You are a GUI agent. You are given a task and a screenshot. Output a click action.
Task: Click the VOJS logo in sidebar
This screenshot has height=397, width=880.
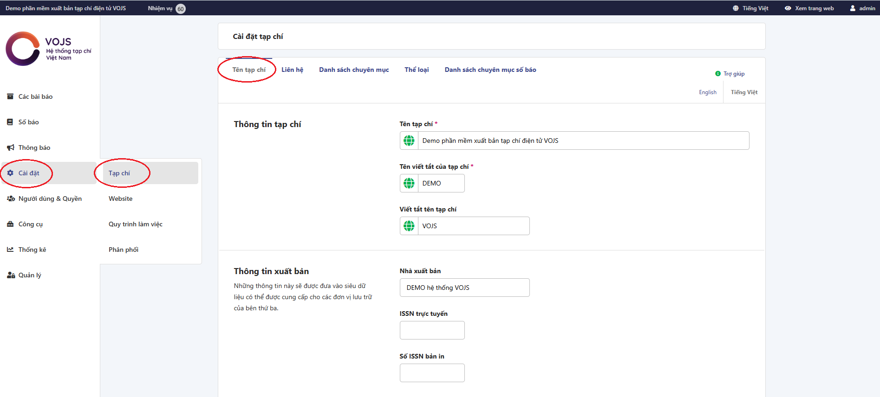pyautogui.click(x=48, y=49)
